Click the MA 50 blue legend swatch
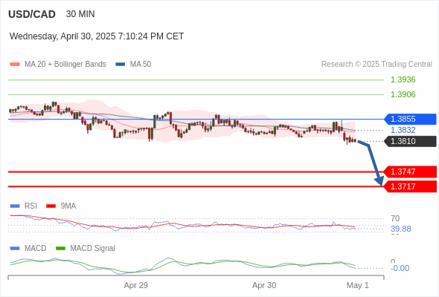Image resolution: width=439 pixels, height=297 pixels. (120, 65)
